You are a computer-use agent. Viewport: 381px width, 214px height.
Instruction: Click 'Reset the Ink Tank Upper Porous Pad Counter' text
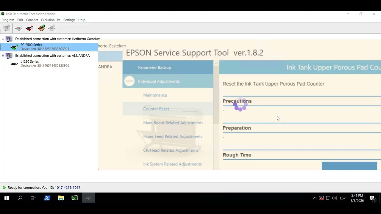click(x=274, y=84)
